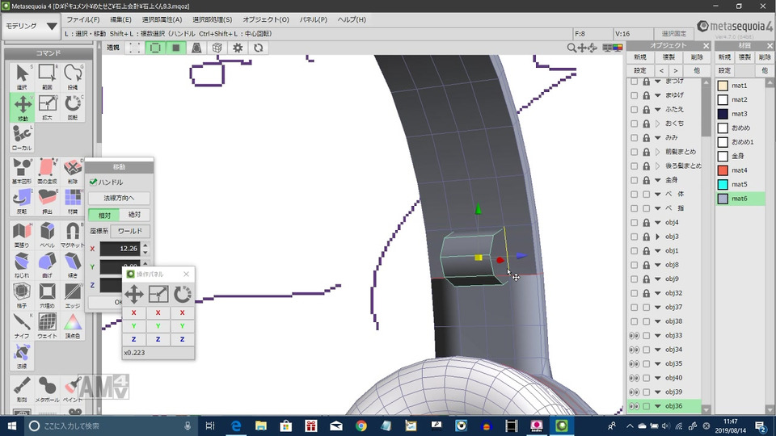776x436 pixels.
Task: Uncheck the ハンドル checkbox
Action: 94,182
